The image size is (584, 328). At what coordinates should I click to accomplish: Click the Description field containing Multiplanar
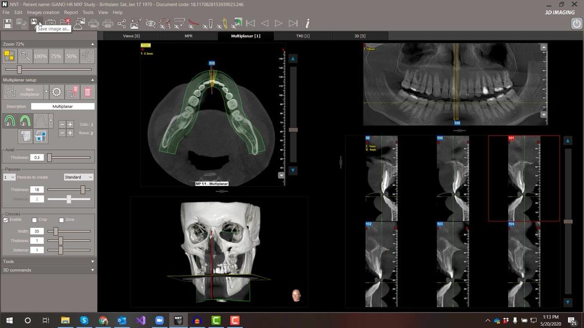pyautogui.click(x=63, y=106)
